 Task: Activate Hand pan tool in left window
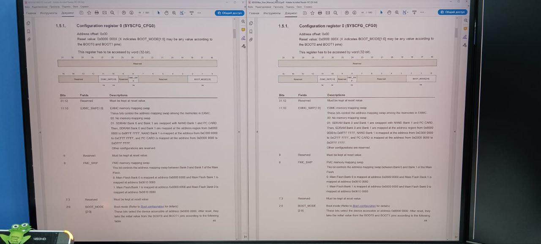pos(166,13)
